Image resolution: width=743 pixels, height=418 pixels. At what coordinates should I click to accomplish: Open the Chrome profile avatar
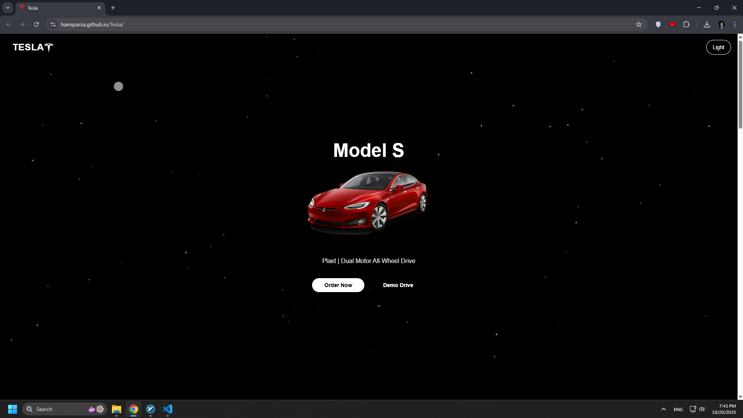(x=721, y=24)
